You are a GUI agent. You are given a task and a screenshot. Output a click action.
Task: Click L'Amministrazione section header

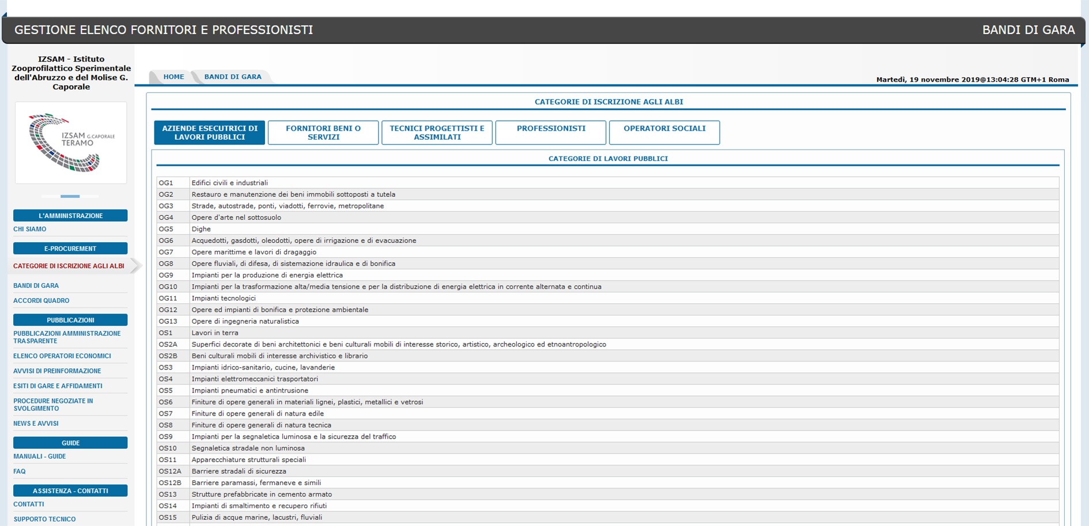pyautogui.click(x=70, y=215)
